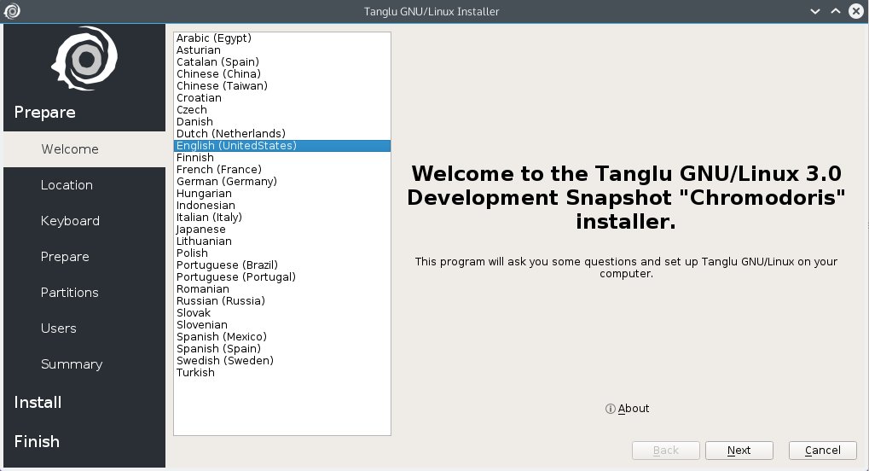The width and height of the screenshot is (869, 471).
Task: Click the Next button
Action: click(x=739, y=451)
